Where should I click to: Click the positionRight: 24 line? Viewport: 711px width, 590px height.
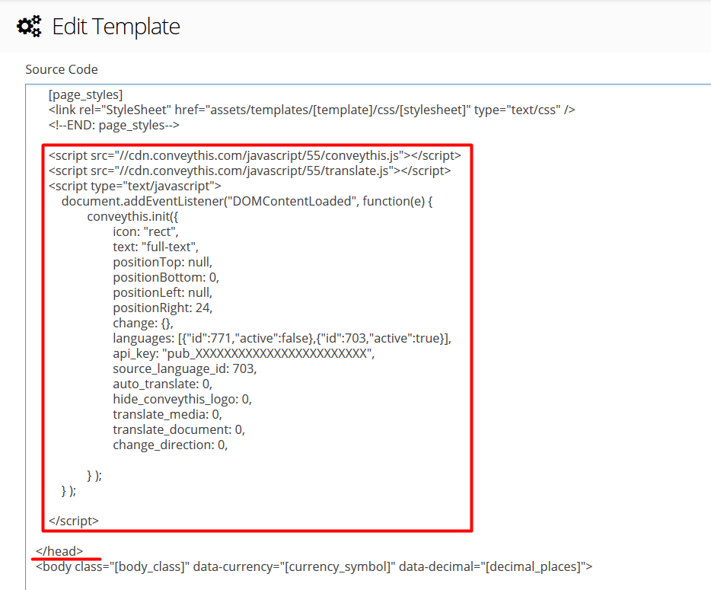point(163,308)
